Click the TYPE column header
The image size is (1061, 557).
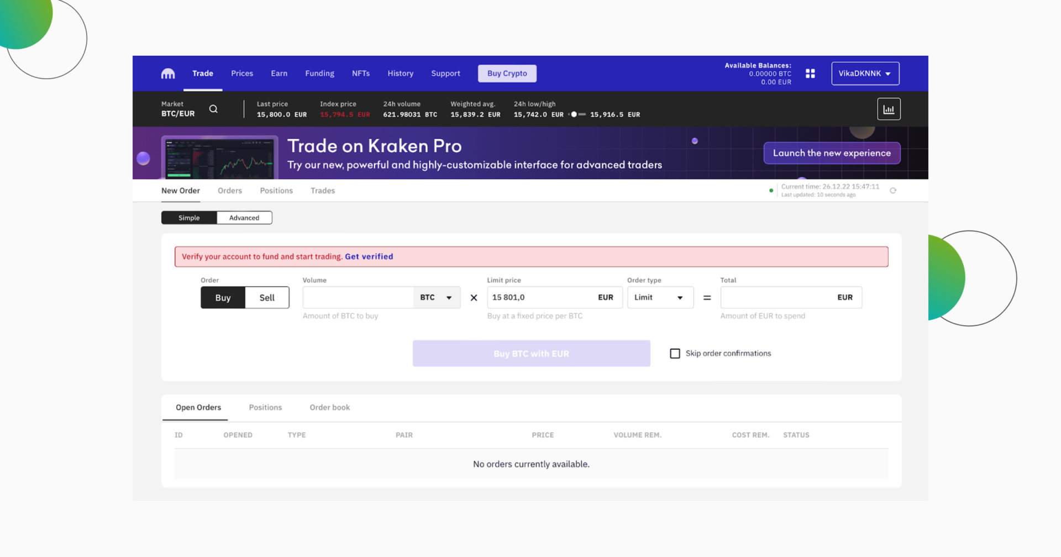[296, 435]
